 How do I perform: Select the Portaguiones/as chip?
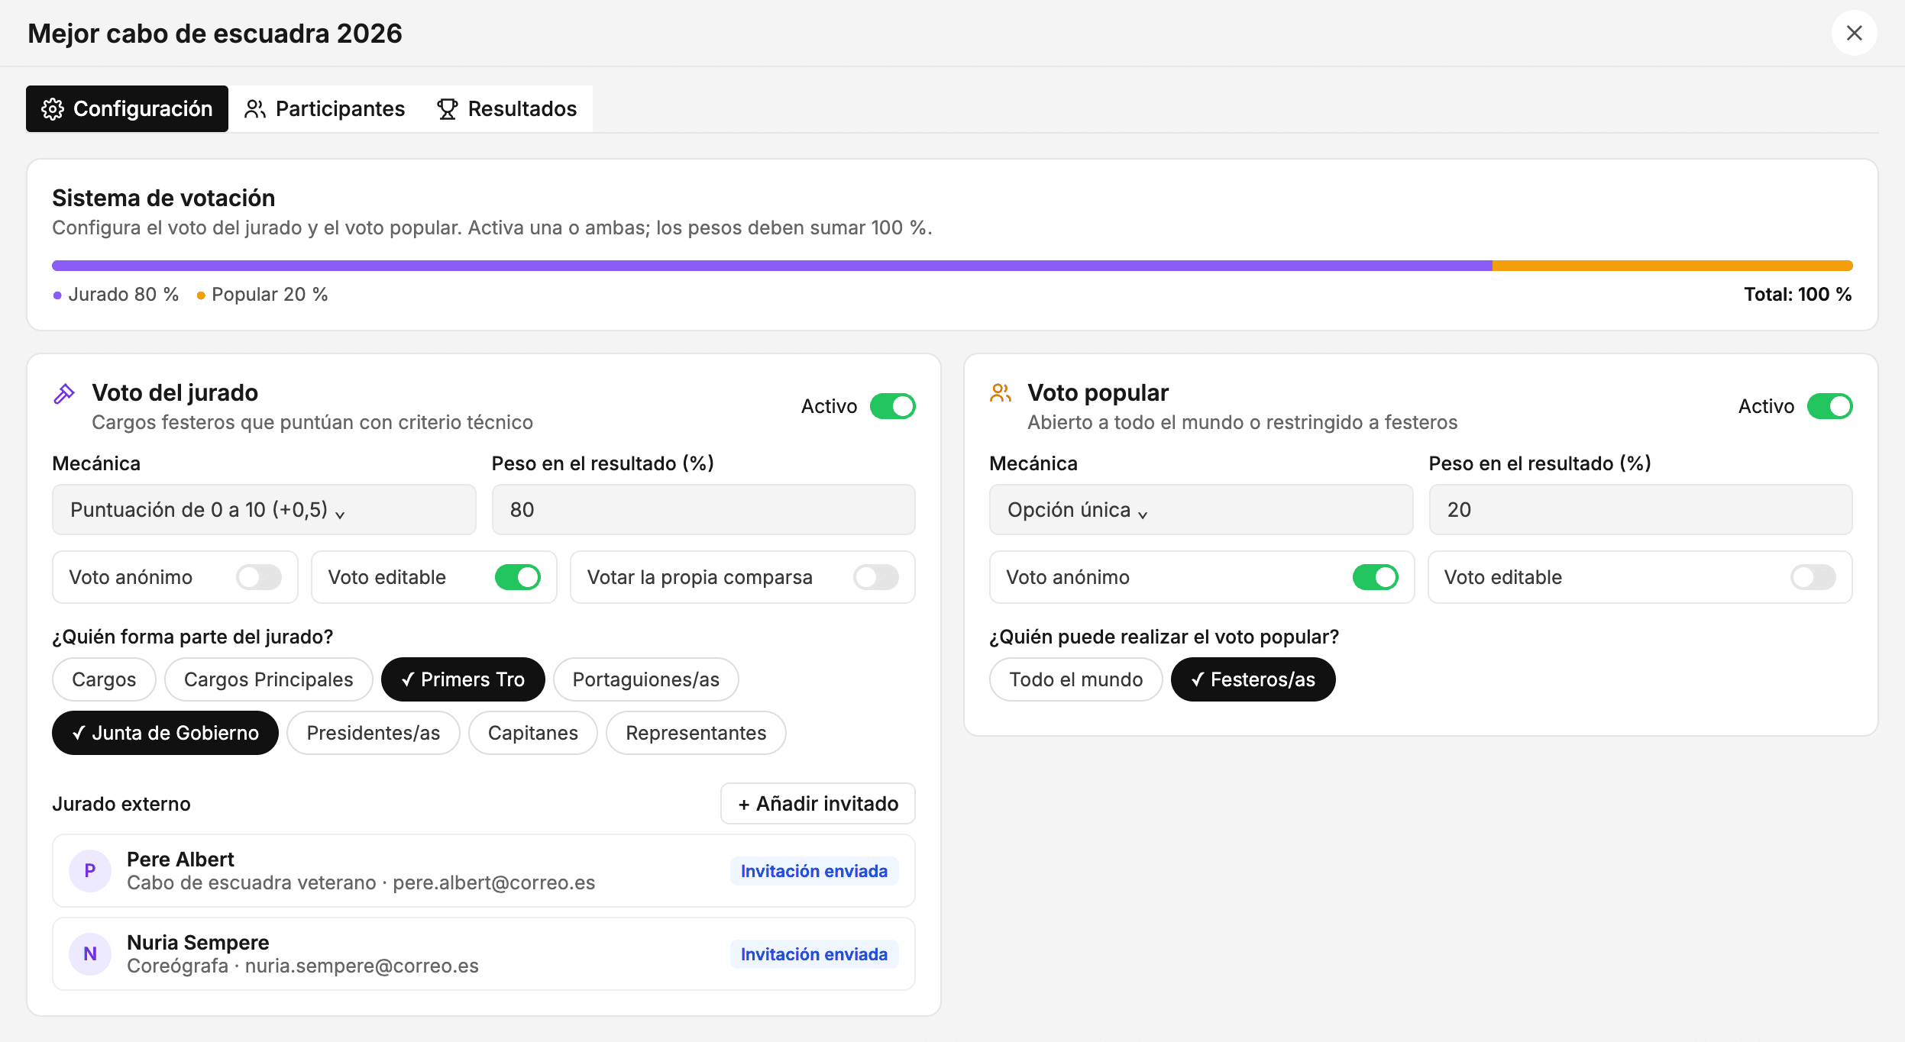pyautogui.click(x=646, y=679)
